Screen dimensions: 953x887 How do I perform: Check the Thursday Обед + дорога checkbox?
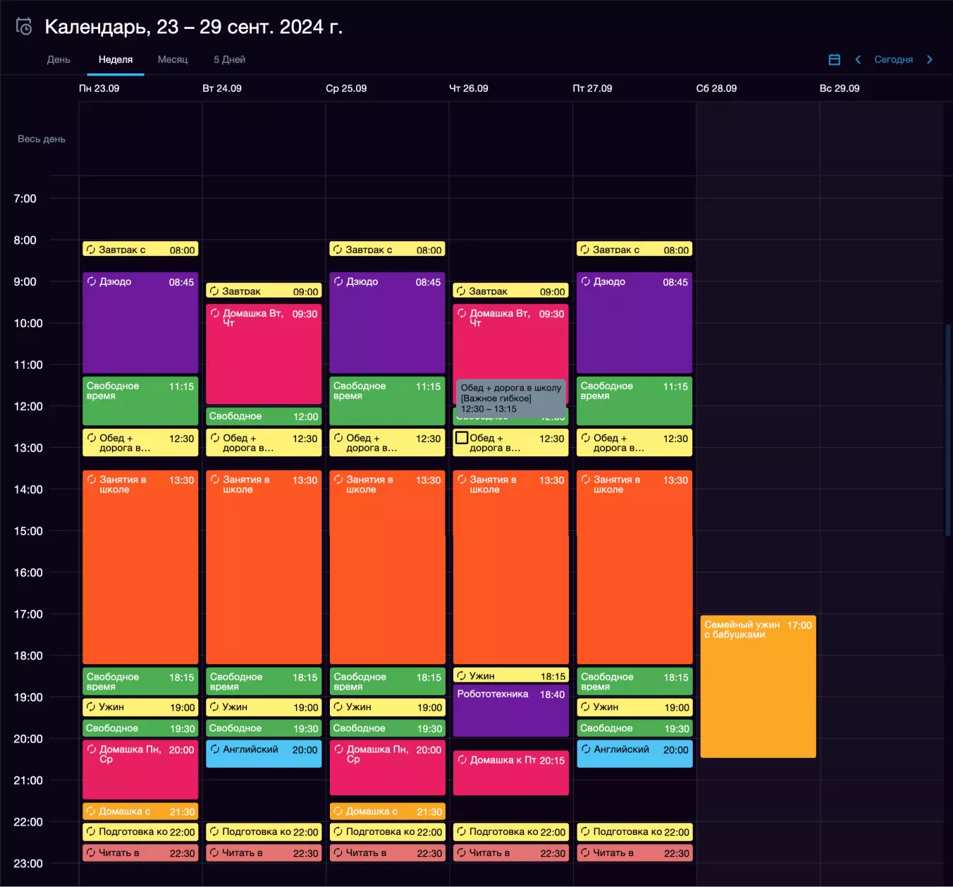coord(462,438)
